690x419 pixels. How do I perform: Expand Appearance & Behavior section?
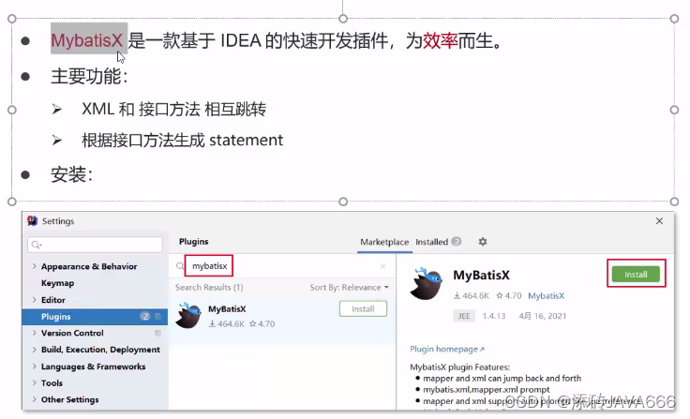pyautogui.click(x=34, y=266)
